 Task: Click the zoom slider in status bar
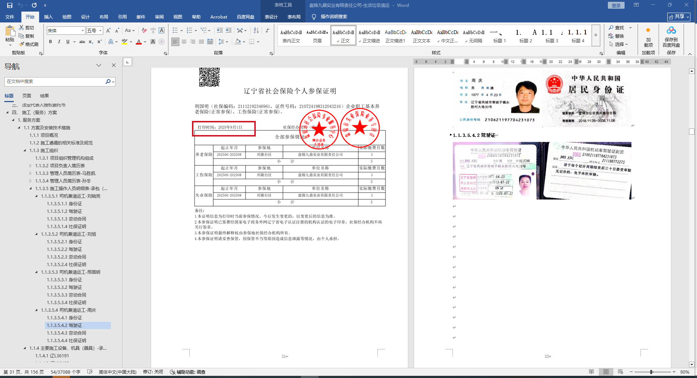[651, 372]
